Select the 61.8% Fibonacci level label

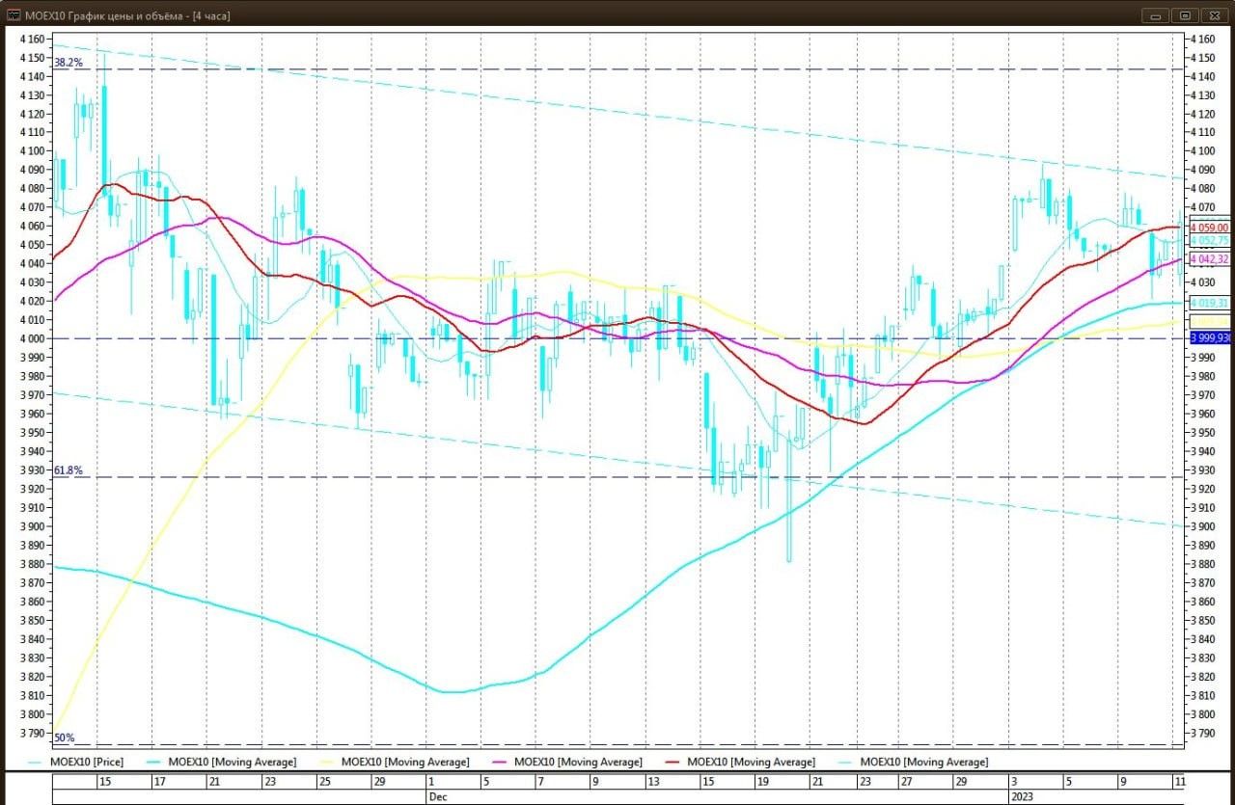pyautogui.click(x=68, y=470)
